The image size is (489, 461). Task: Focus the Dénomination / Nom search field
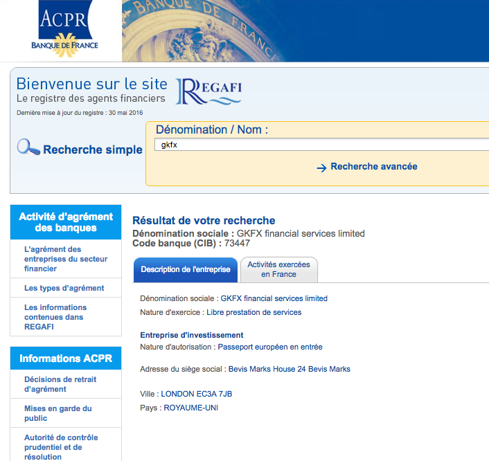321,145
